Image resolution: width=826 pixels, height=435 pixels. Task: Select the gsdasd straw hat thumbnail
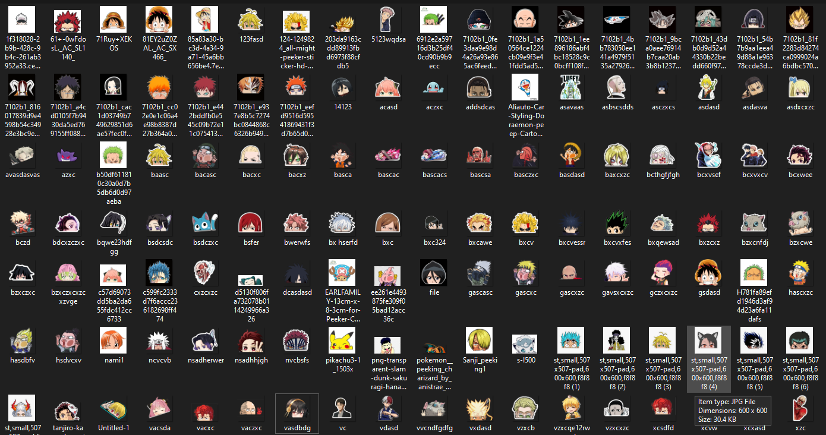(x=708, y=273)
